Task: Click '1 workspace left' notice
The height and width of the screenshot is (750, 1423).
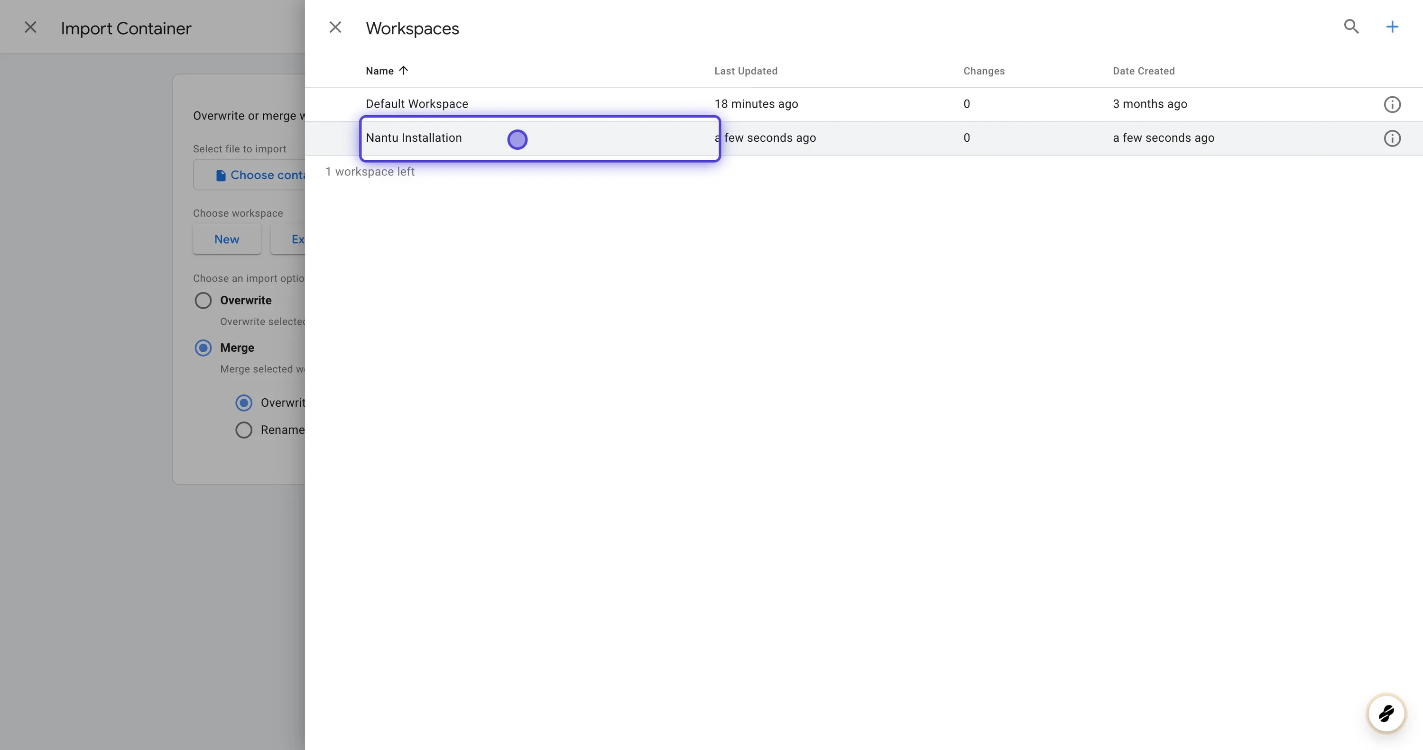Action: (370, 171)
